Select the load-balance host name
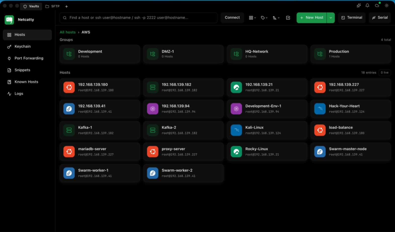Screen dimensions: 395x232 pyautogui.click(x=341, y=128)
